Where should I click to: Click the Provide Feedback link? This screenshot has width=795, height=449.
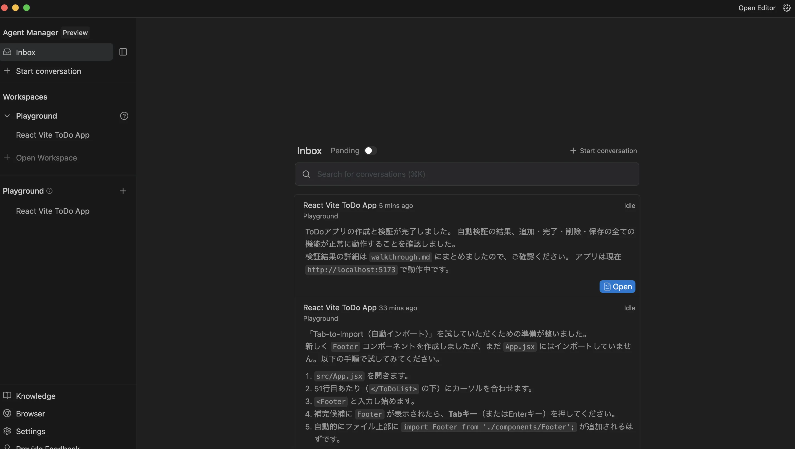(x=46, y=447)
